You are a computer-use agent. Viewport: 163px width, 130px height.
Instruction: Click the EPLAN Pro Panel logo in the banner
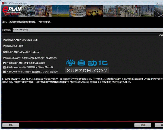(12, 11)
